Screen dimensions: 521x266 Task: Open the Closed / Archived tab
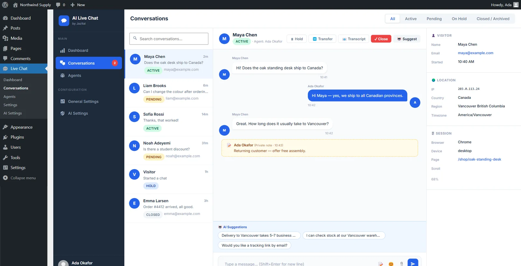(x=493, y=19)
